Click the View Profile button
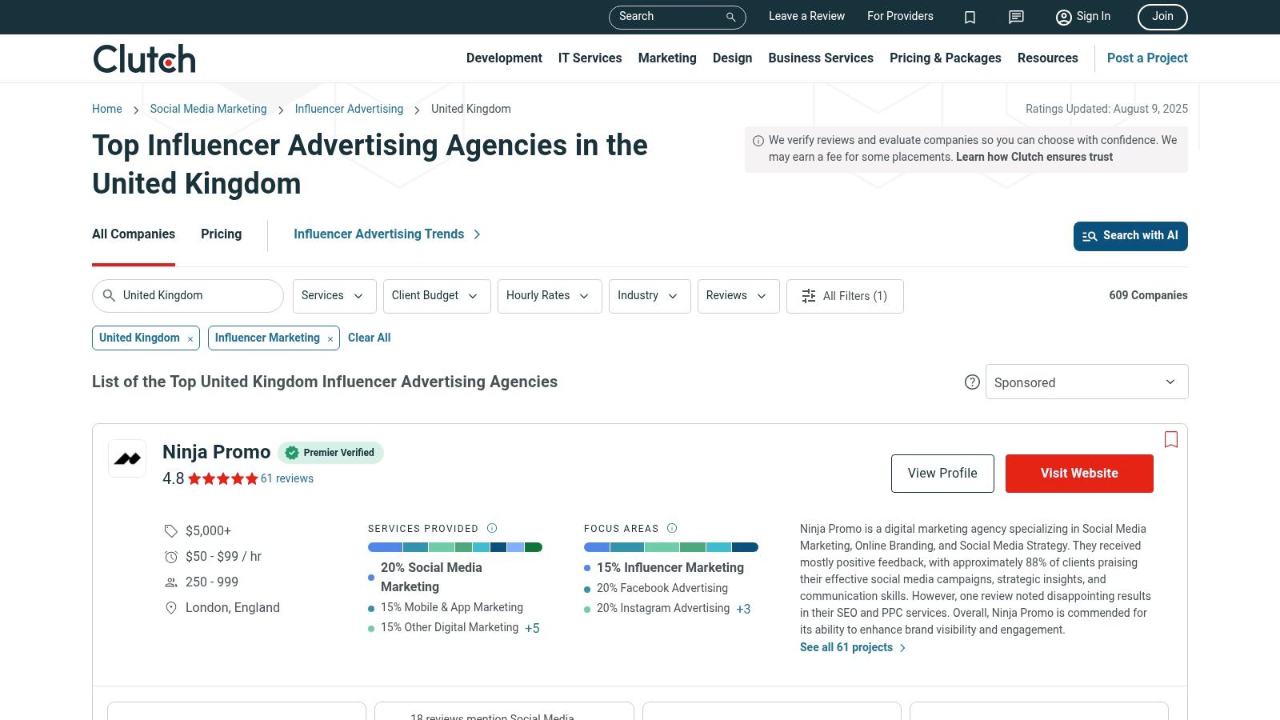 pos(942,474)
